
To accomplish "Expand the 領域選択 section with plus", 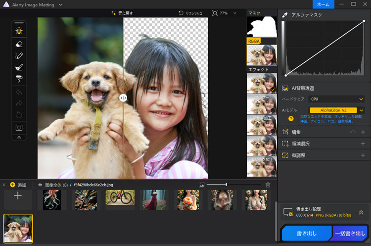I will point(363,144).
